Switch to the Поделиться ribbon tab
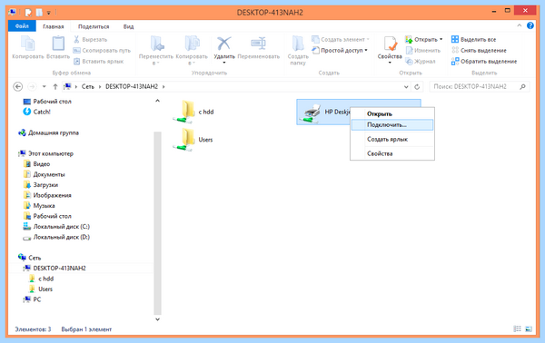Image resolution: width=545 pixels, height=343 pixels. pos(94,26)
